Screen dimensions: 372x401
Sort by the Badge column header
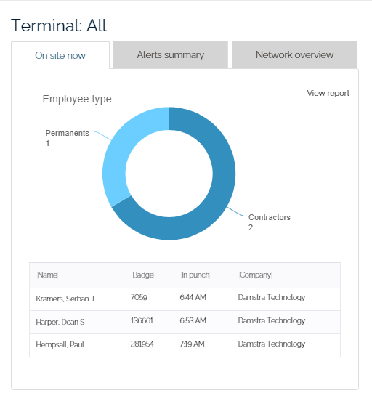[x=142, y=275]
